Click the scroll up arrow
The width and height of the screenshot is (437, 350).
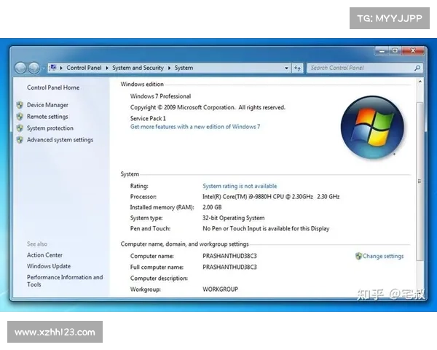[420, 82]
